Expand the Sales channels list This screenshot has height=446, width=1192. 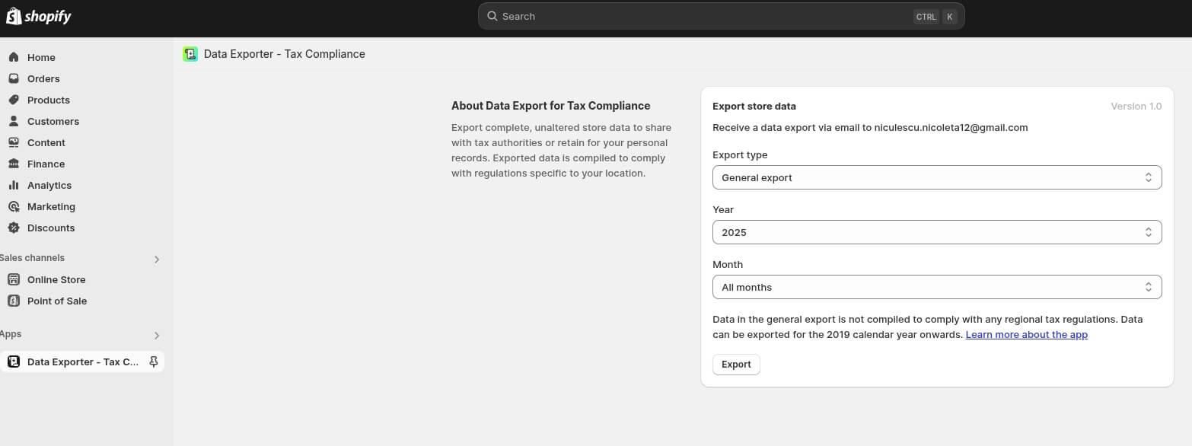(157, 259)
